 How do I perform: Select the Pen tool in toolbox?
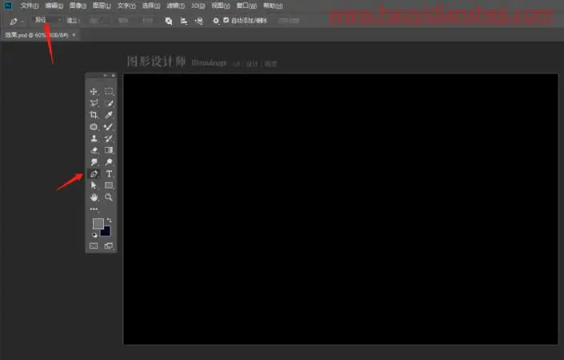[x=94, y=174]
